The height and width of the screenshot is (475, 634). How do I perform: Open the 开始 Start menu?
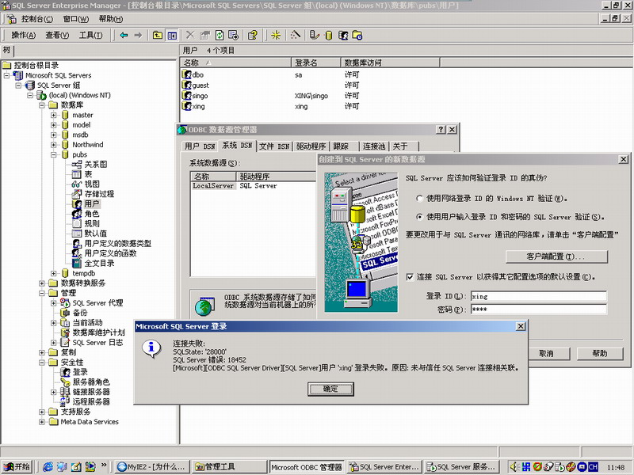tap(17, 466)
